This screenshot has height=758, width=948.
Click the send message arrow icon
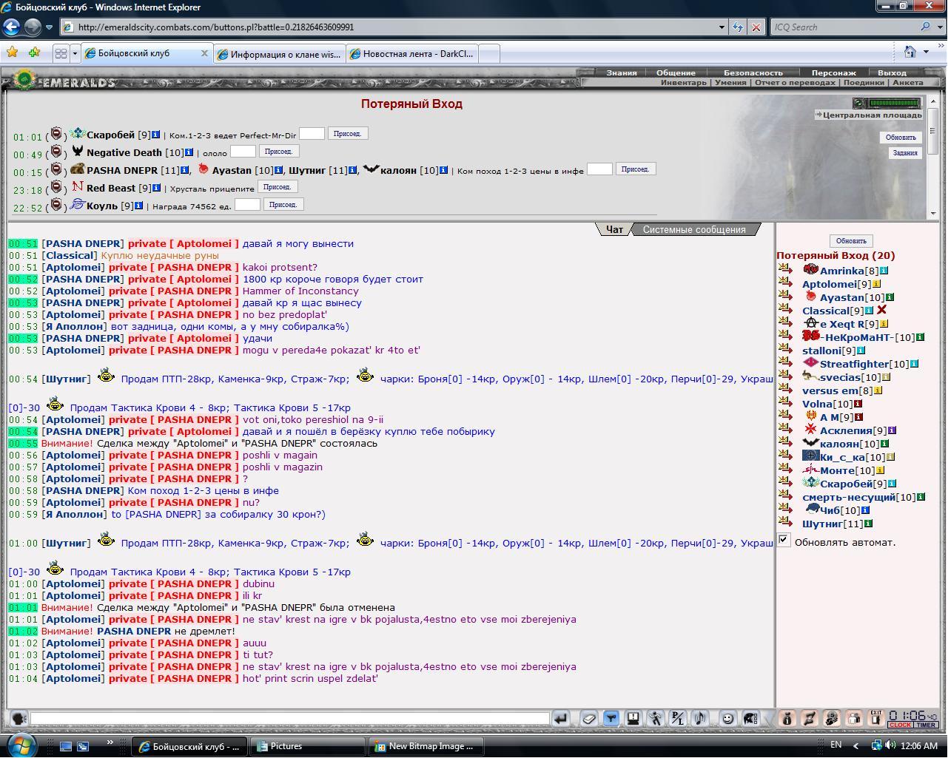pos(560,718)
